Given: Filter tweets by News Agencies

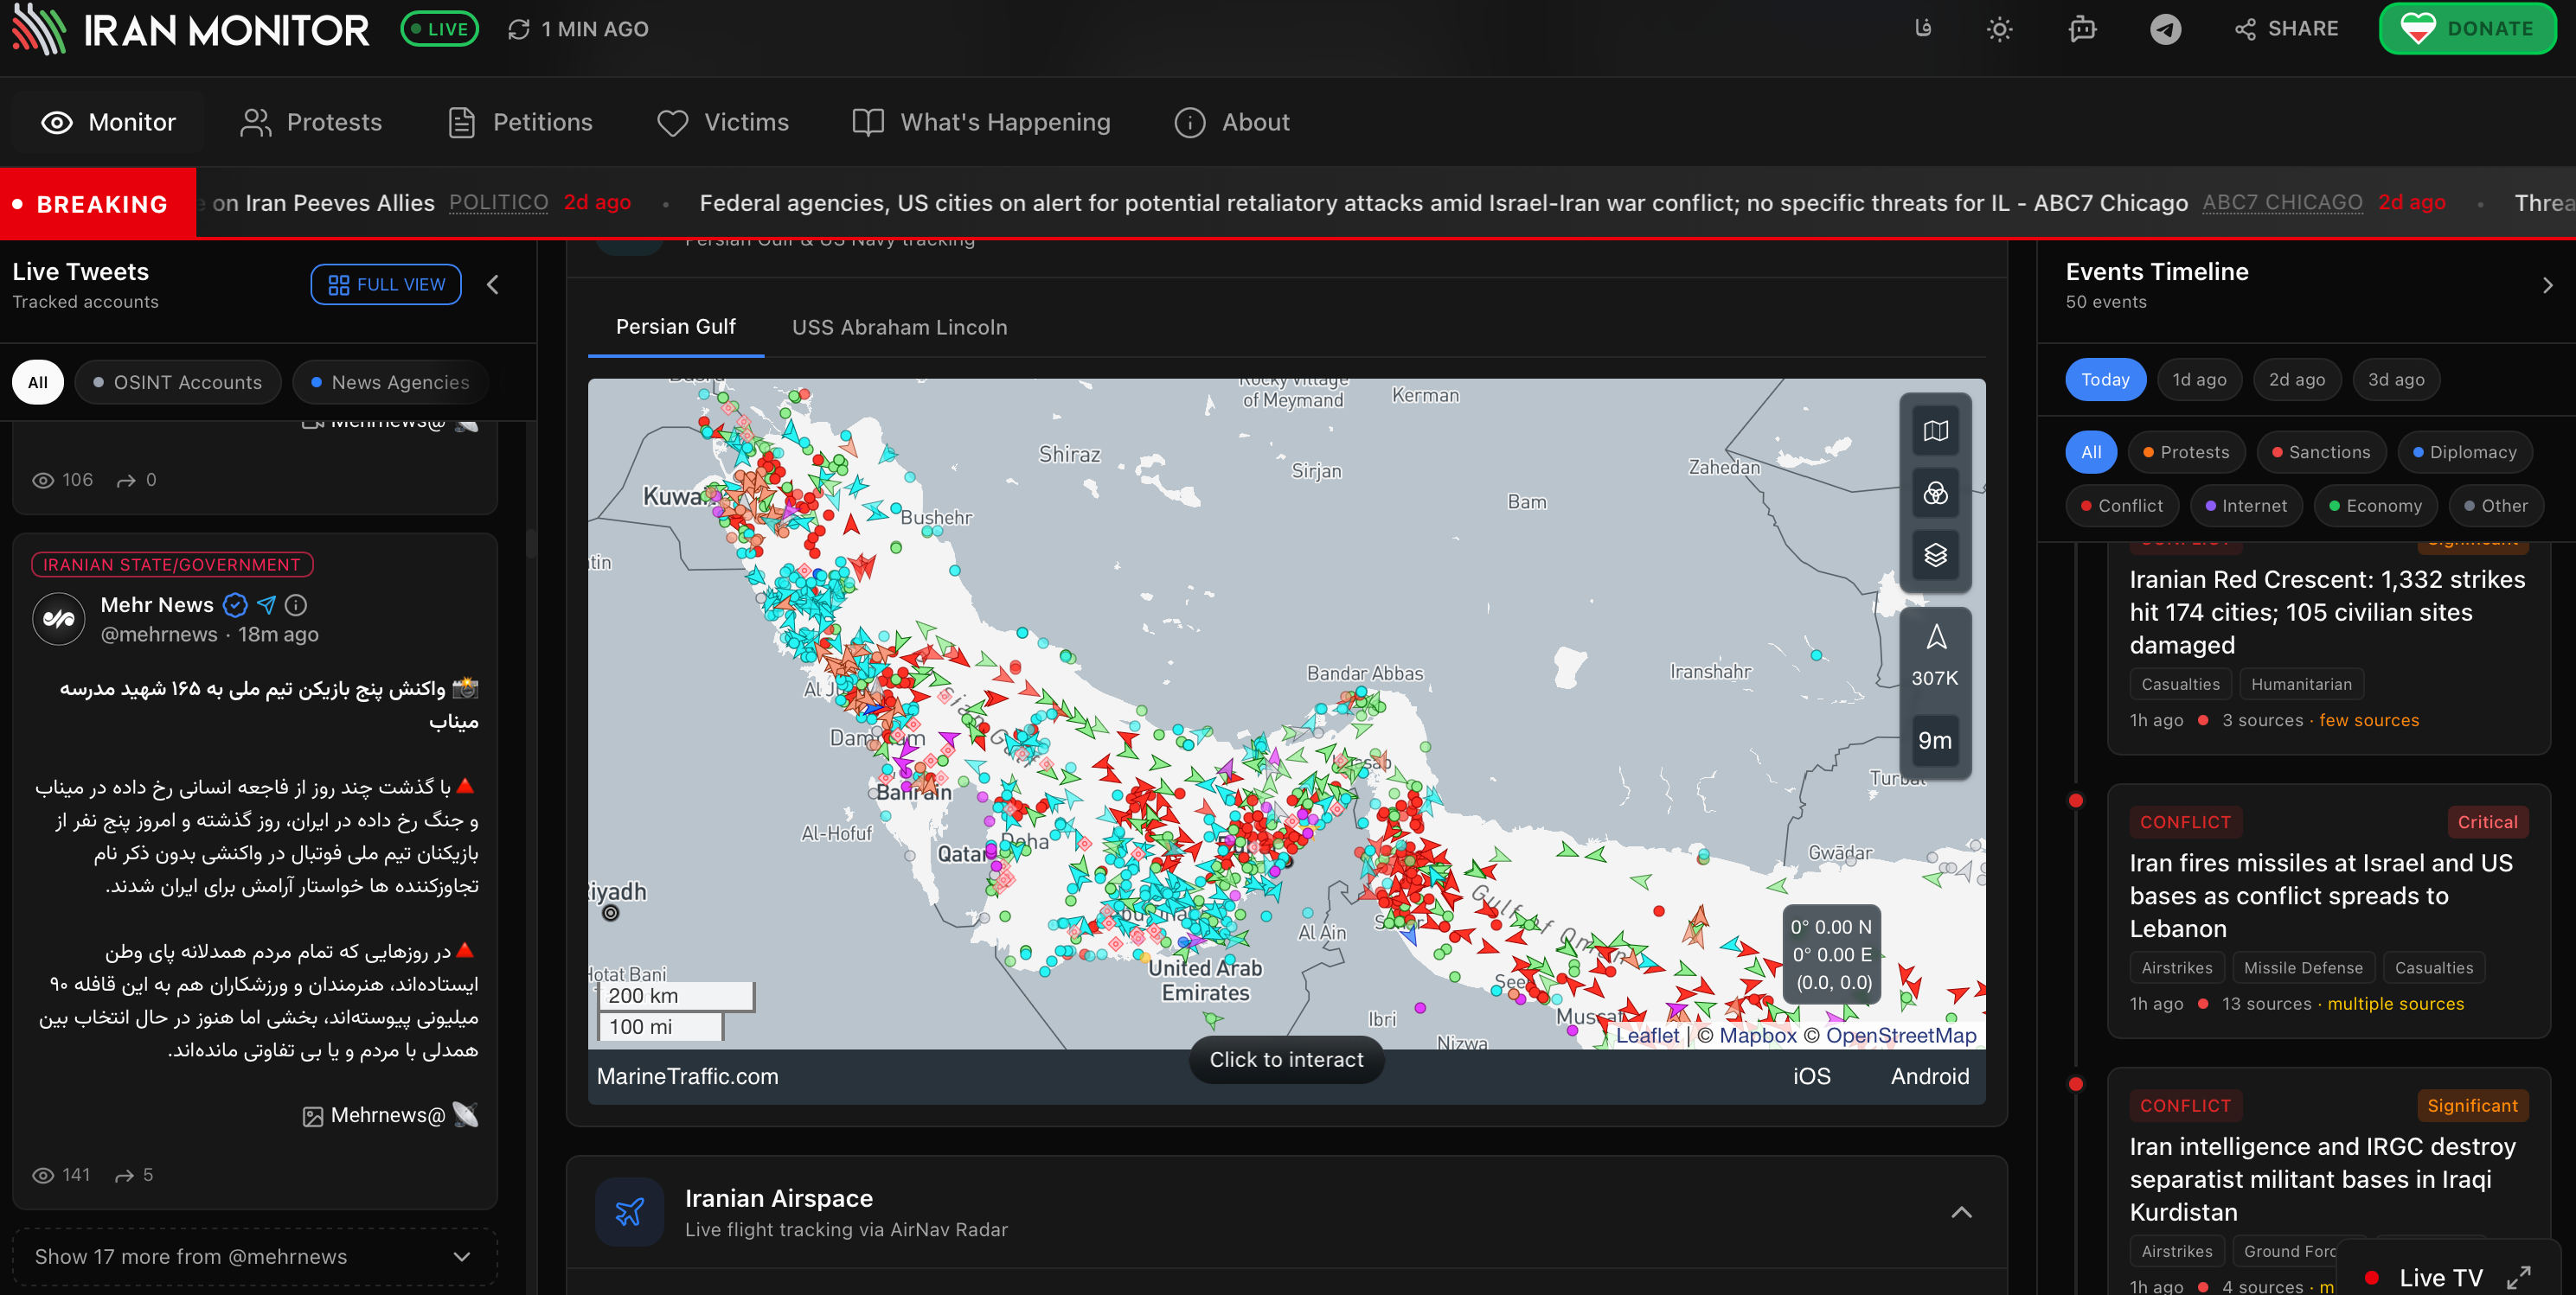Looking at the screenshot, I should coord(390,382).
